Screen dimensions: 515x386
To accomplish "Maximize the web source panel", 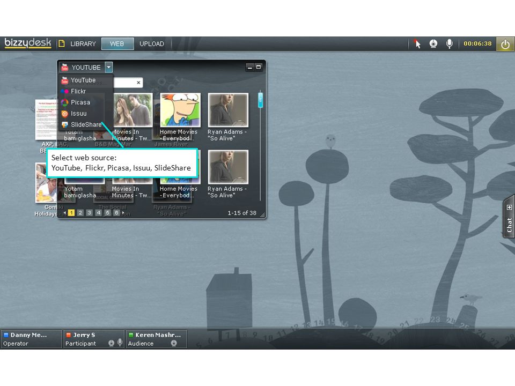I will coord(259,68).
